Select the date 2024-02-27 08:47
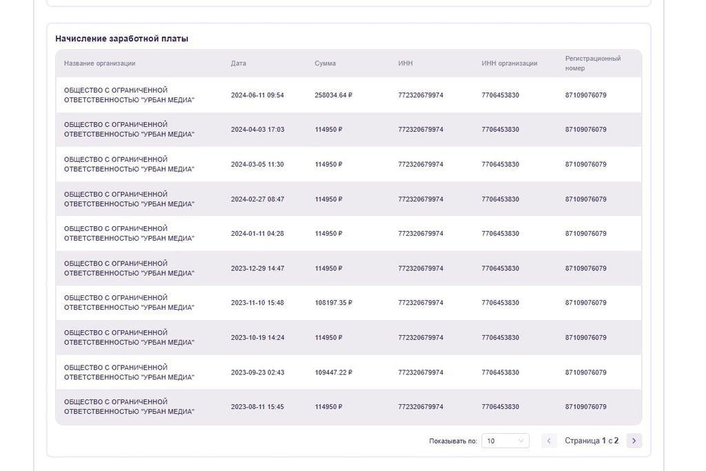 tap(258, 199)
